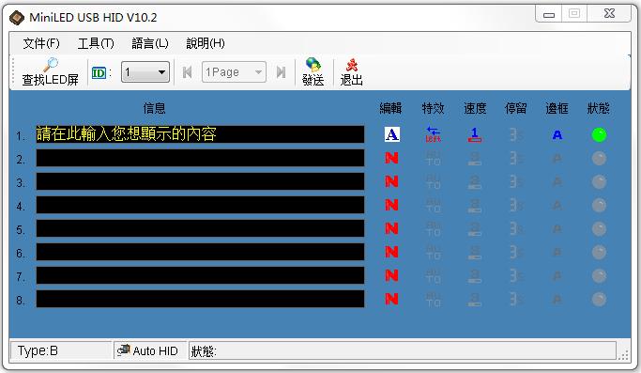
Task: Click the row 5 message field
Action: point(200,228)
